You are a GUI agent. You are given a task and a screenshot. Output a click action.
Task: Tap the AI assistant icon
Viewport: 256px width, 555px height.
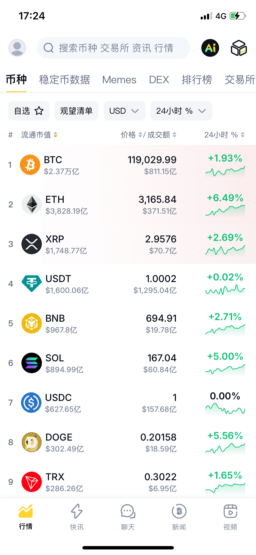(x=210, y=48)
